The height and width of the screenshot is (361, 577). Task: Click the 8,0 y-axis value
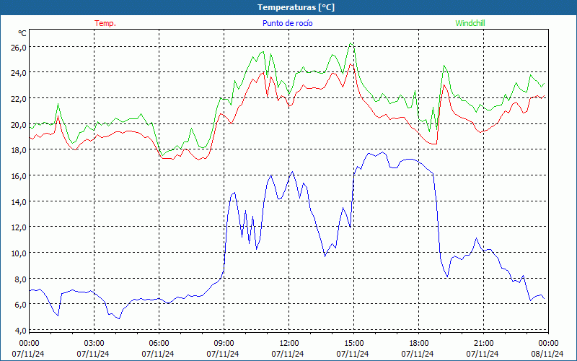coord(22,279)
